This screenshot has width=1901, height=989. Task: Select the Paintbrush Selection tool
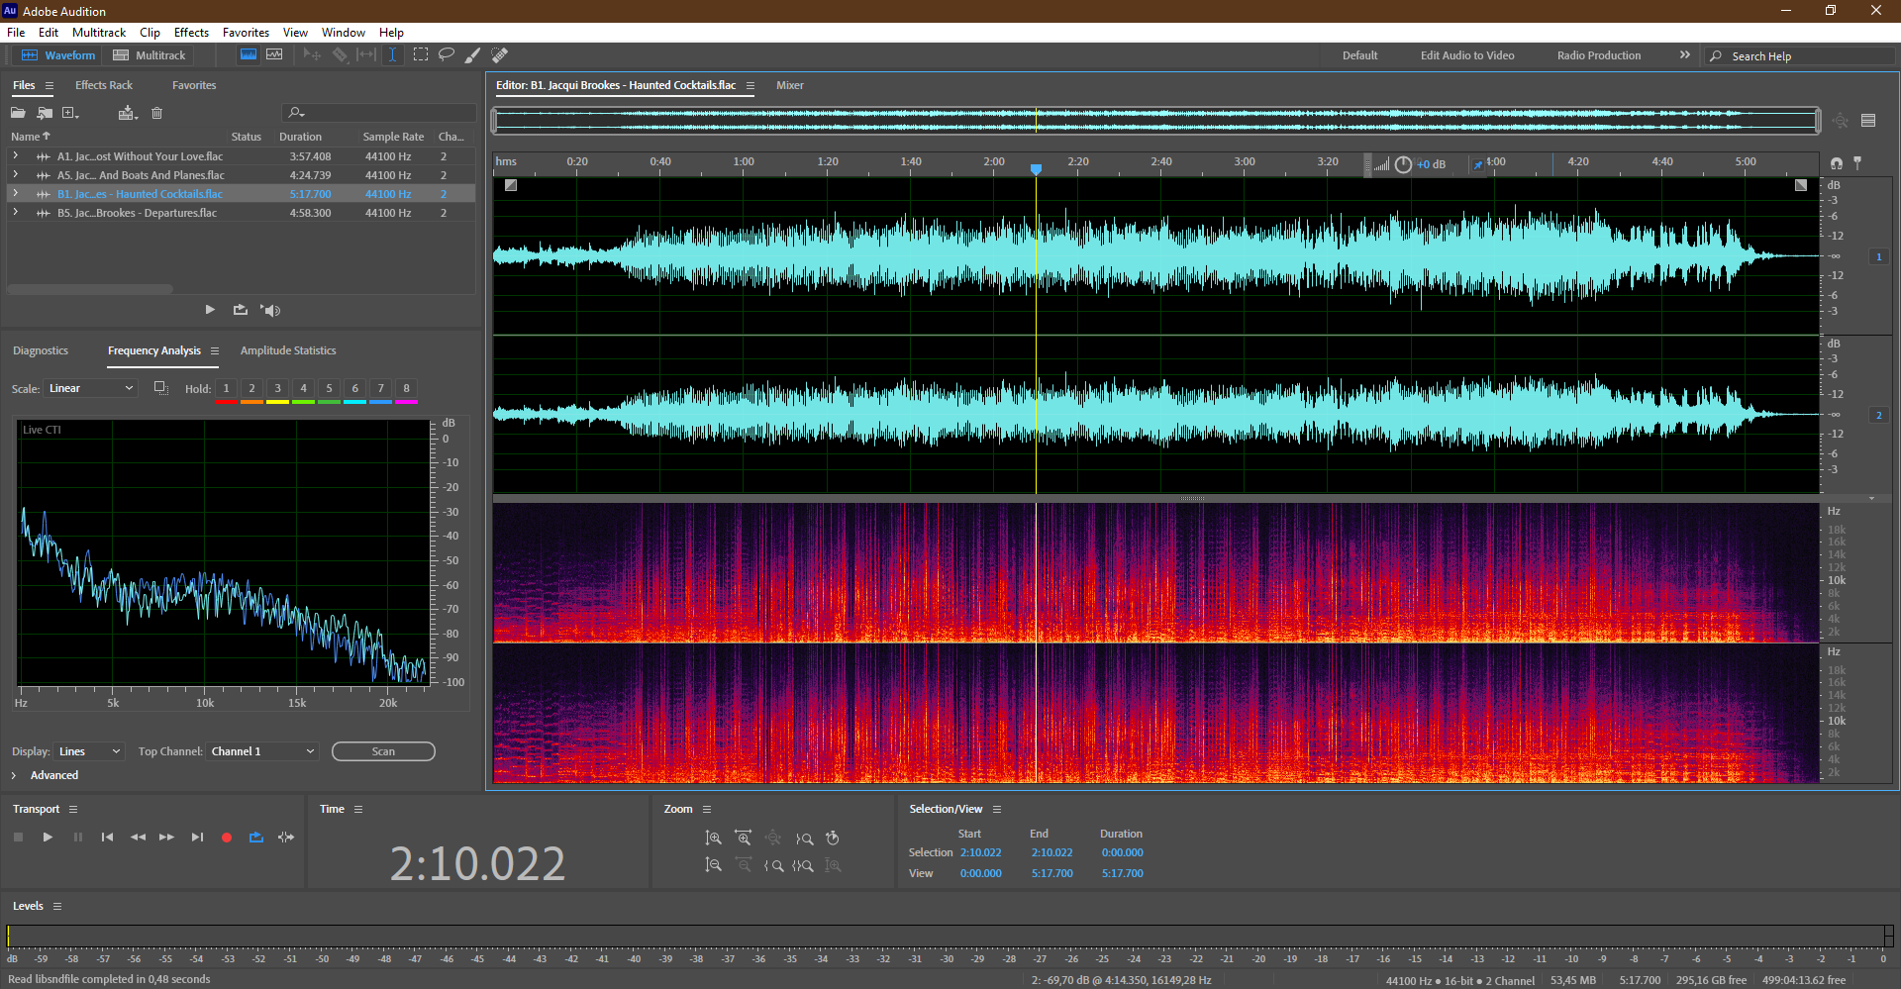(x=473, y=55)
